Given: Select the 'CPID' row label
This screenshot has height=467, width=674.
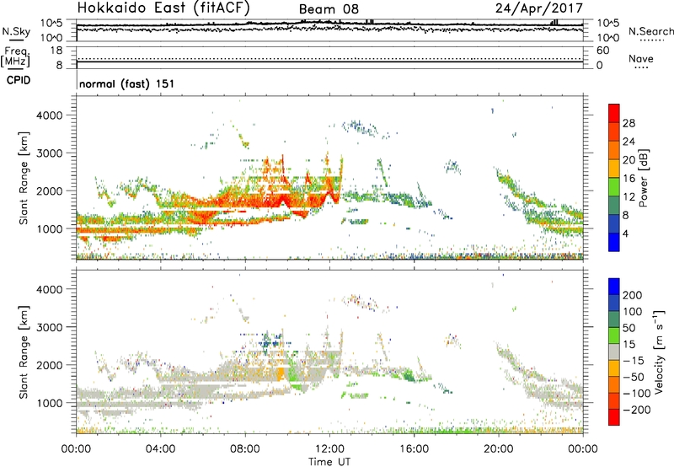Looking at the screenshot, I should [18, 80].
